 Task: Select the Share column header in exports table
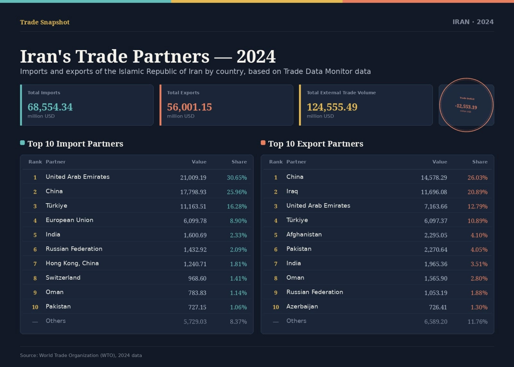coord(480,162)
